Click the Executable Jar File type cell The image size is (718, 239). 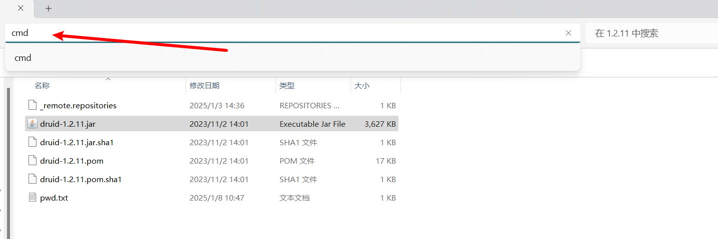(312, 124)
